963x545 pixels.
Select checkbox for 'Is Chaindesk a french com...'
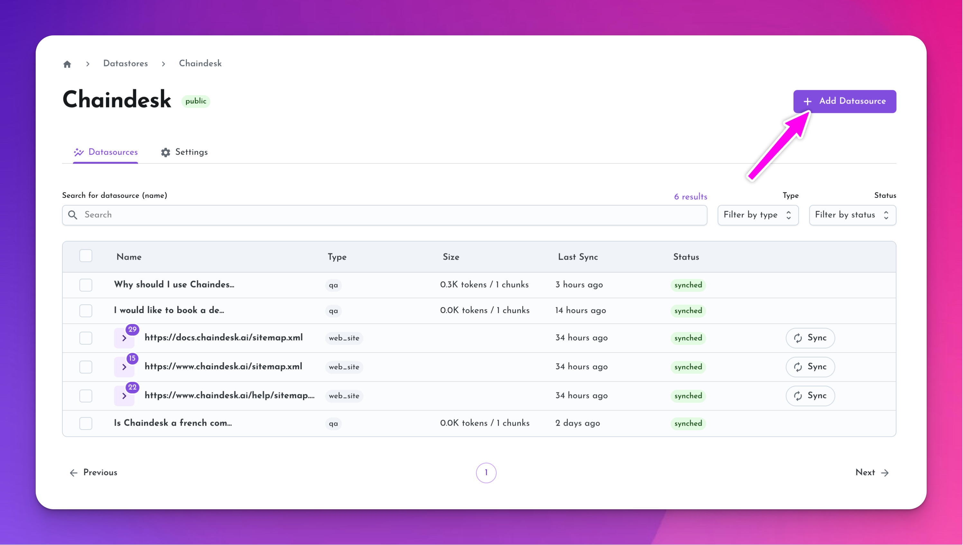pyautogui.click(x=86, y=423)
